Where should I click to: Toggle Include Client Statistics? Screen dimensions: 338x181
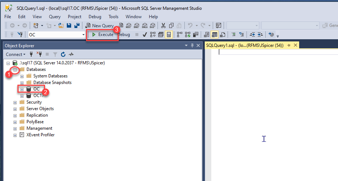point(196,35)
